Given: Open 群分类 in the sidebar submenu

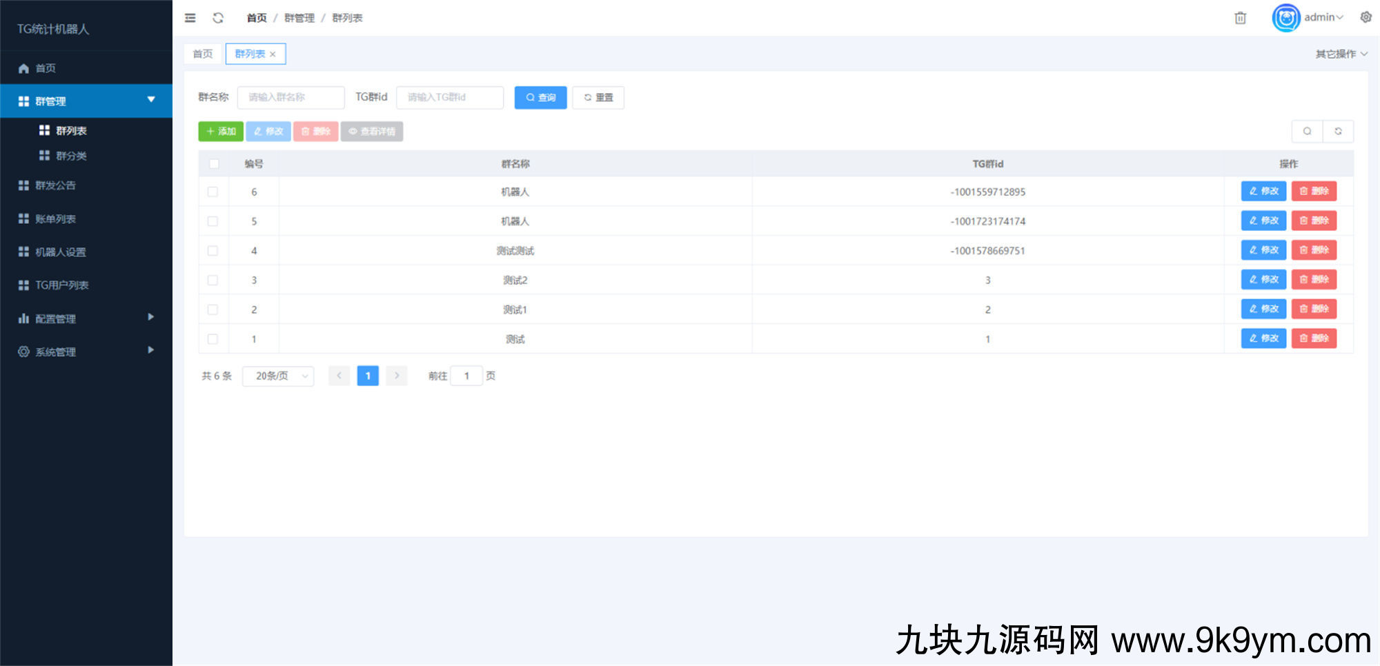Looking at the screenshot, I should (71, 156).
